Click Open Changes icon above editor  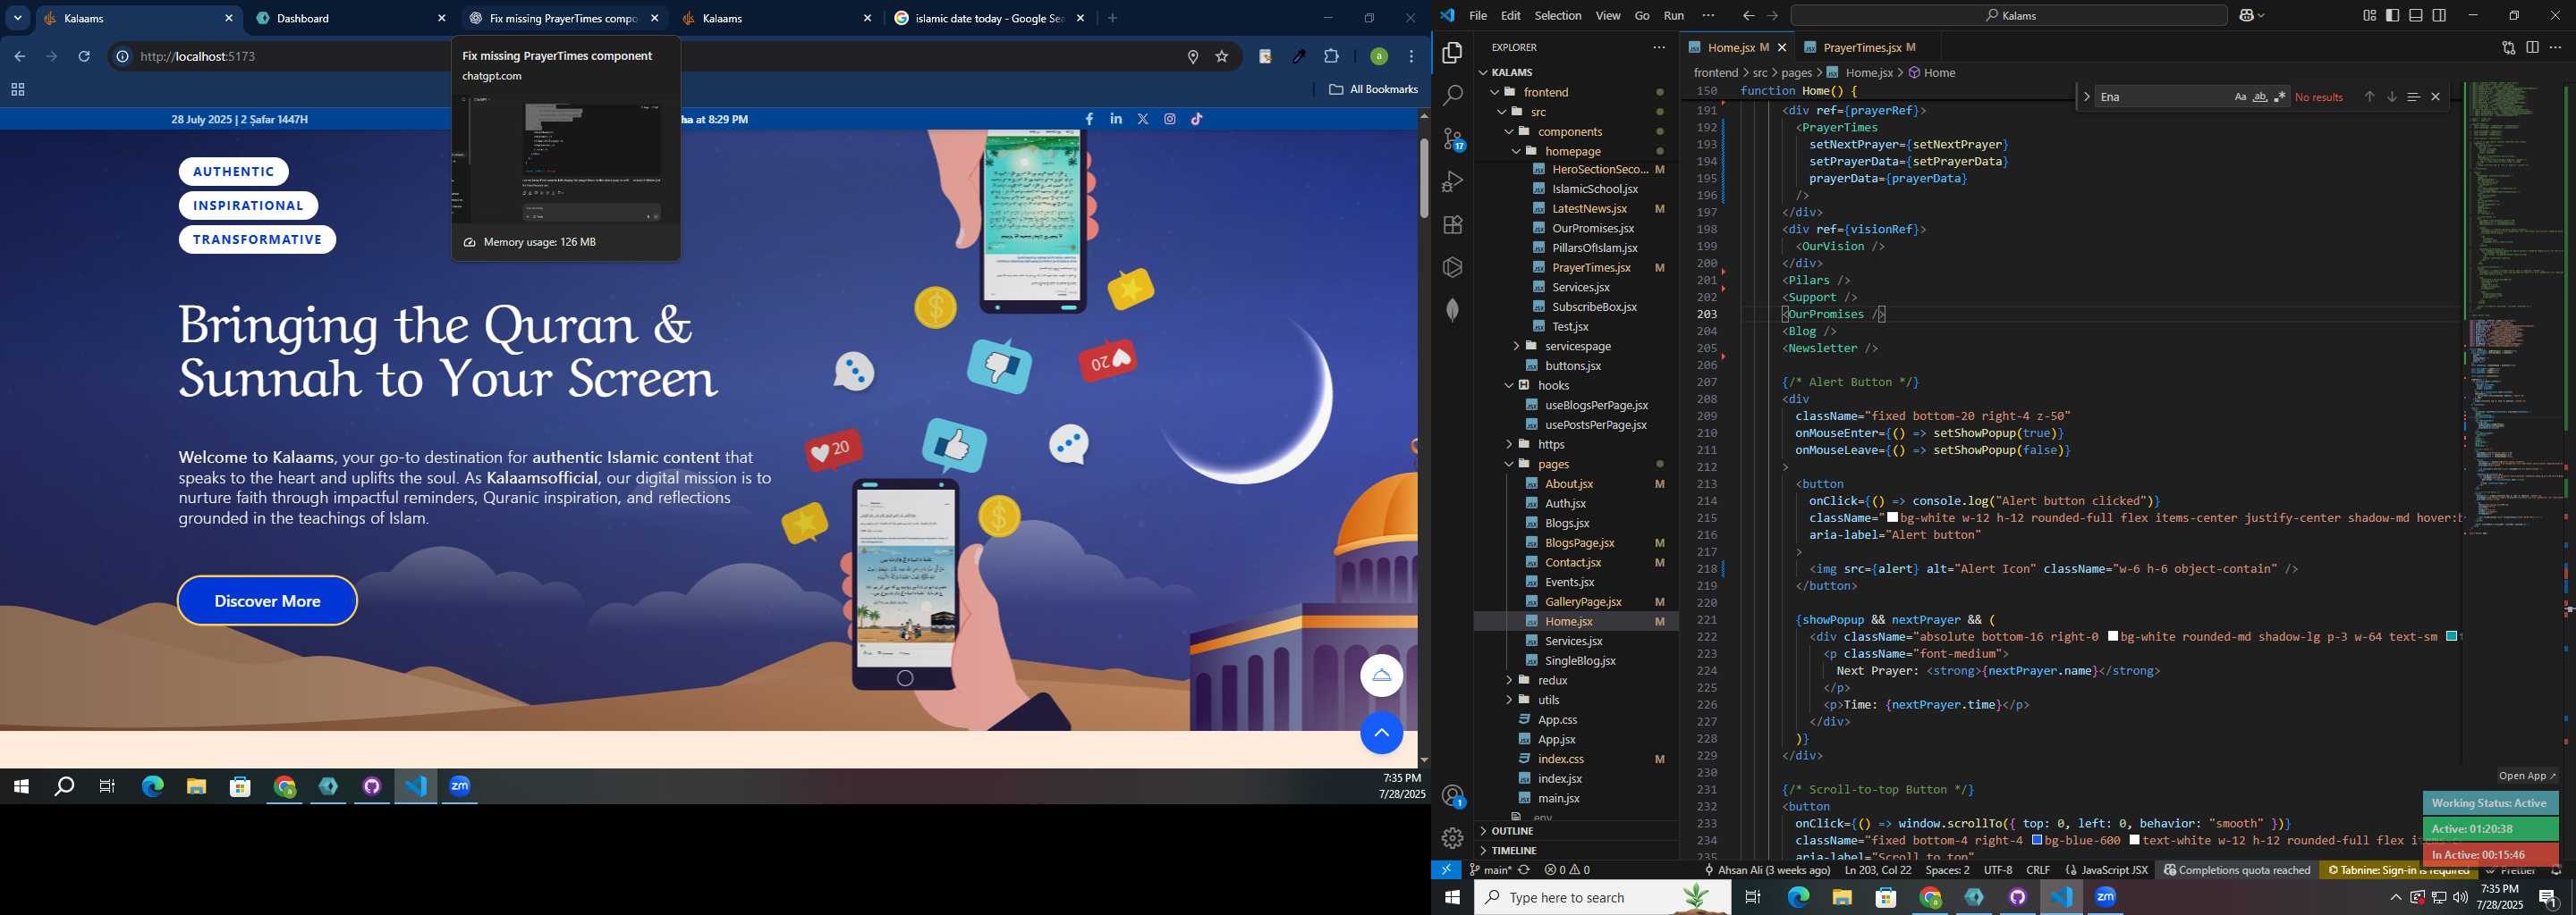tap(2508, 47)
